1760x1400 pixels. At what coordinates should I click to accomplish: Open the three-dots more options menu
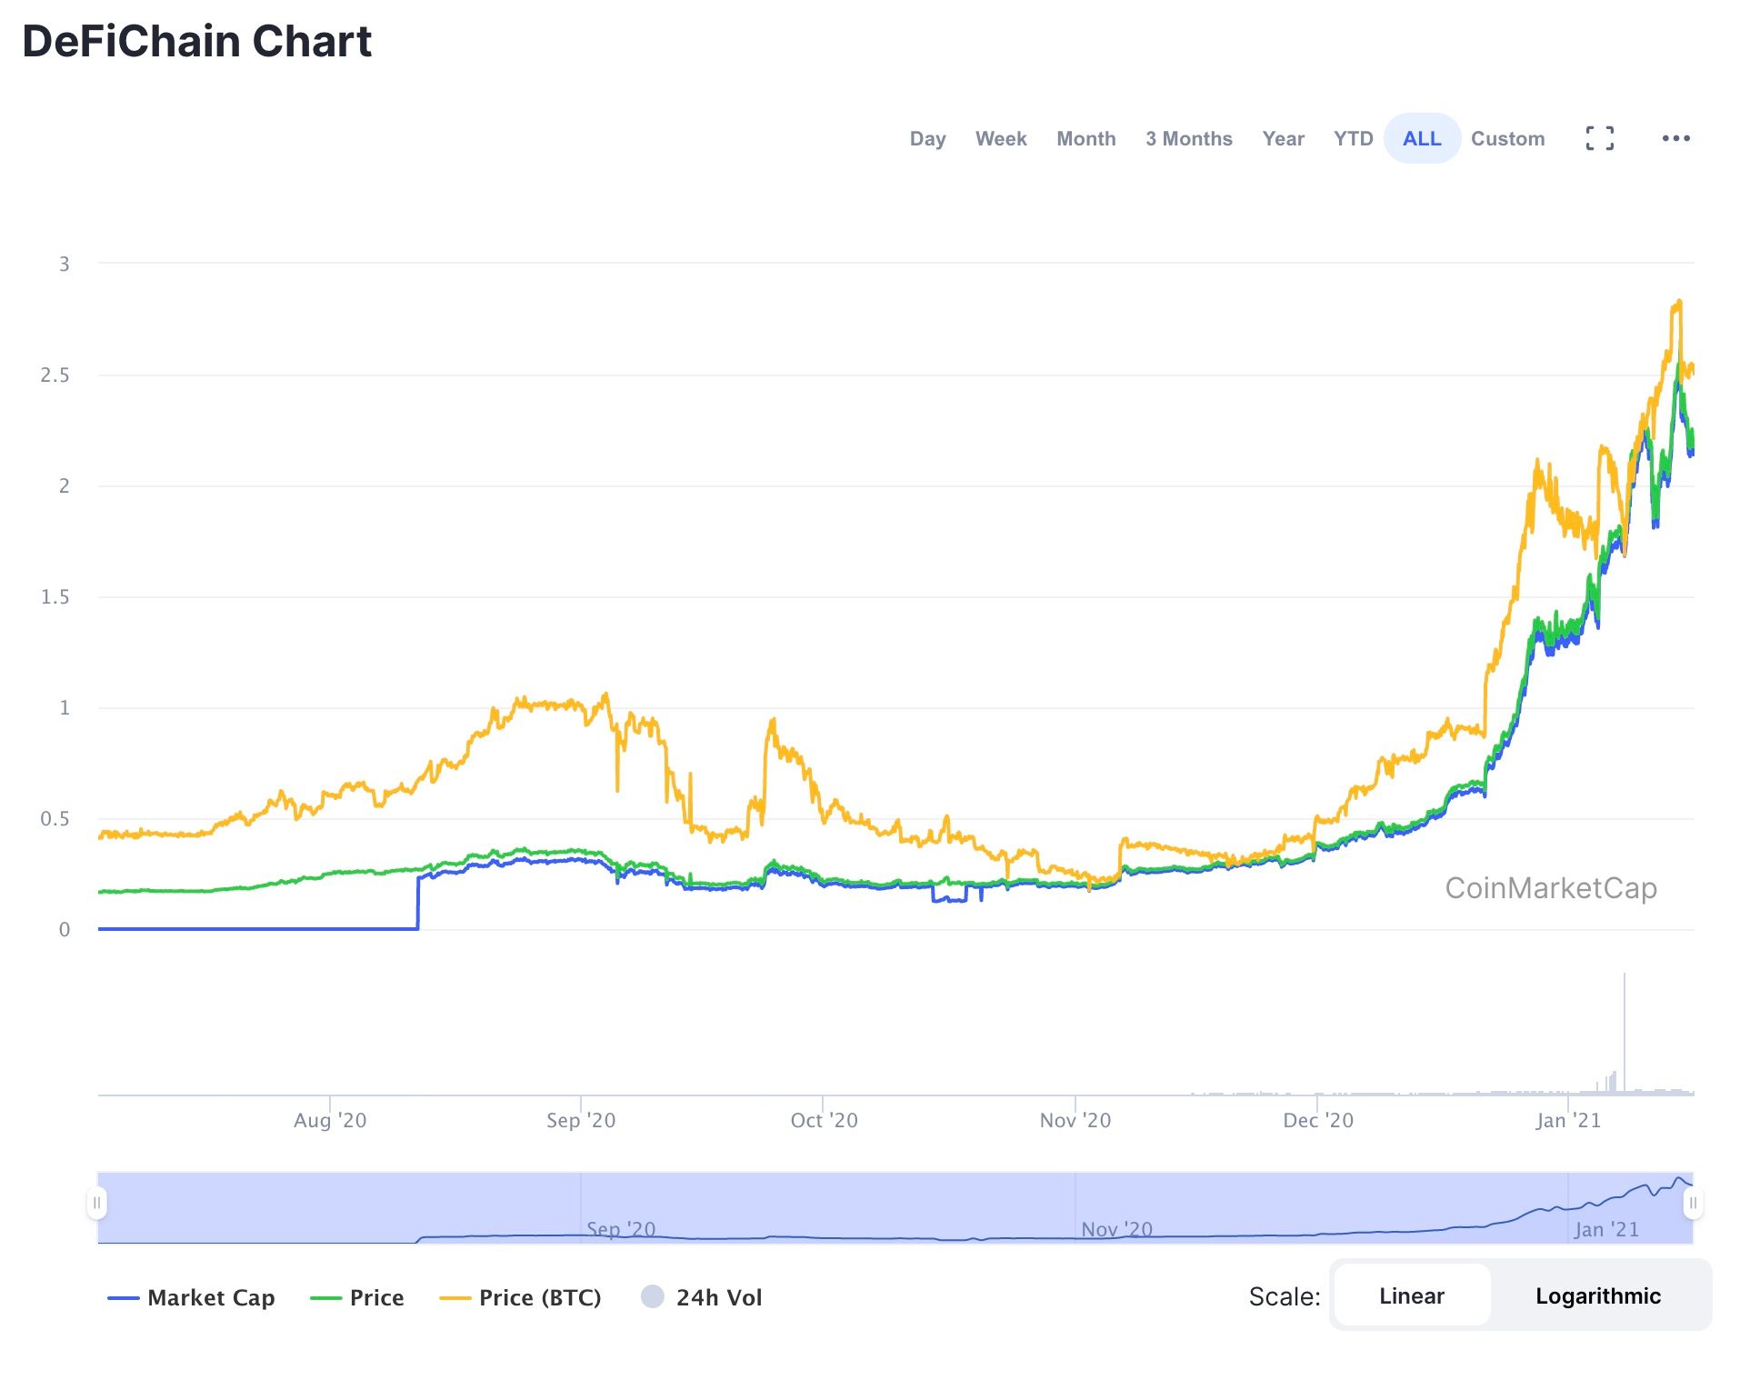[1675, 138]
